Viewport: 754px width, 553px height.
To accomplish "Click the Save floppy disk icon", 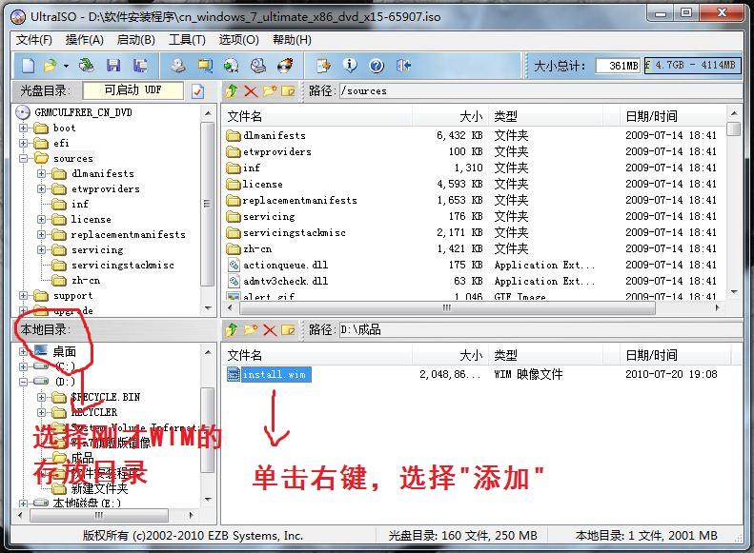I will tap(113, 66).
